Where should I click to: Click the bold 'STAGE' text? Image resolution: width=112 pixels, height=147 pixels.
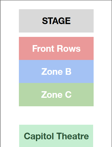click(x=56, y=21)
